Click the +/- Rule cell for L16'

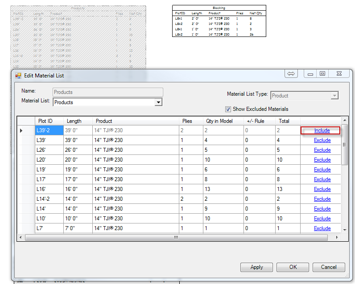[260, 189]
